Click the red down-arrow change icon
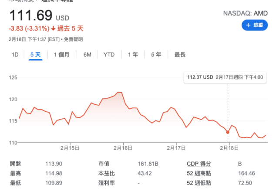Viewport: 279px width, 192px height. click(x=53, y=28)
